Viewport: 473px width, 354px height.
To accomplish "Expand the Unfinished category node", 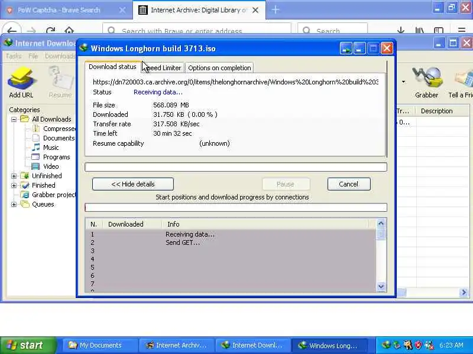I will (14, 176).
